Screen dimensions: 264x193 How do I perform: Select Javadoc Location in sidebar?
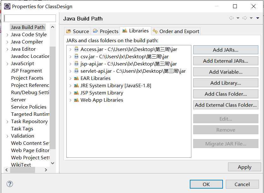click(x=30, y=56)
